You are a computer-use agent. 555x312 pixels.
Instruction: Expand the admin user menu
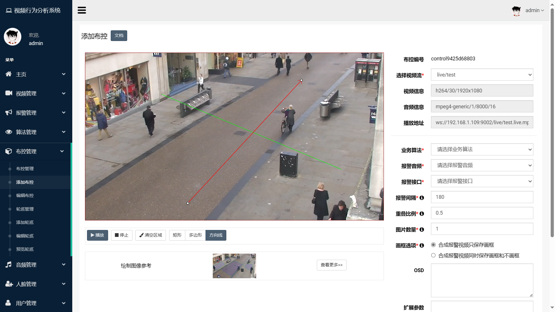[534, 10]
